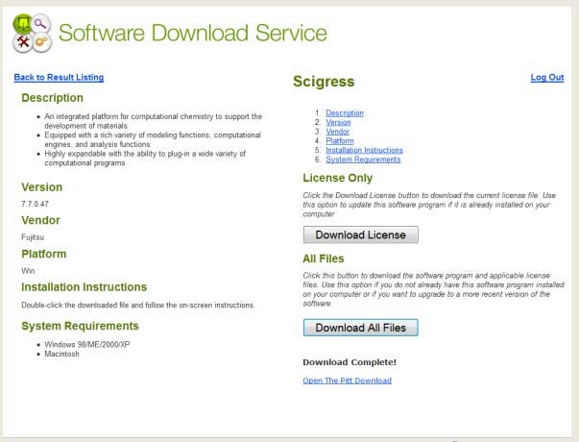Viewport: 579px width, 442px height.
Task: Click the All Files heading
Action: 324,258
